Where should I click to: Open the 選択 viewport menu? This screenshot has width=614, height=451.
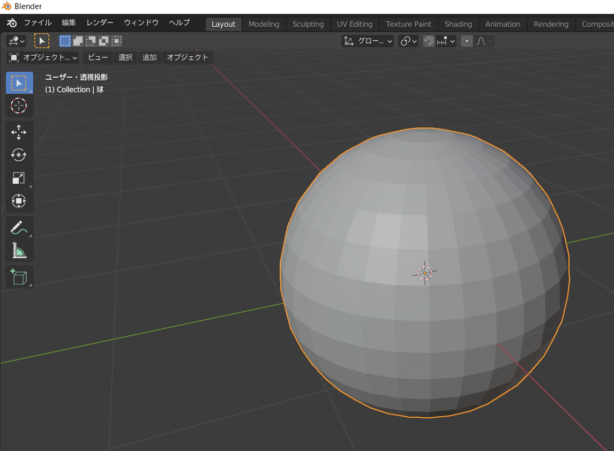coord(125,57)
